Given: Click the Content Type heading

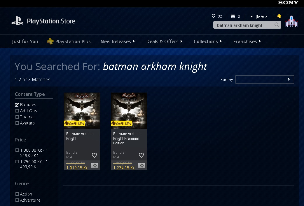Looking at the screenshot, I should (30, 94).
